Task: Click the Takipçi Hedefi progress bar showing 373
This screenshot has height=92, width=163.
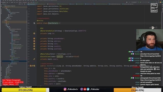Action: pos(25,90)
